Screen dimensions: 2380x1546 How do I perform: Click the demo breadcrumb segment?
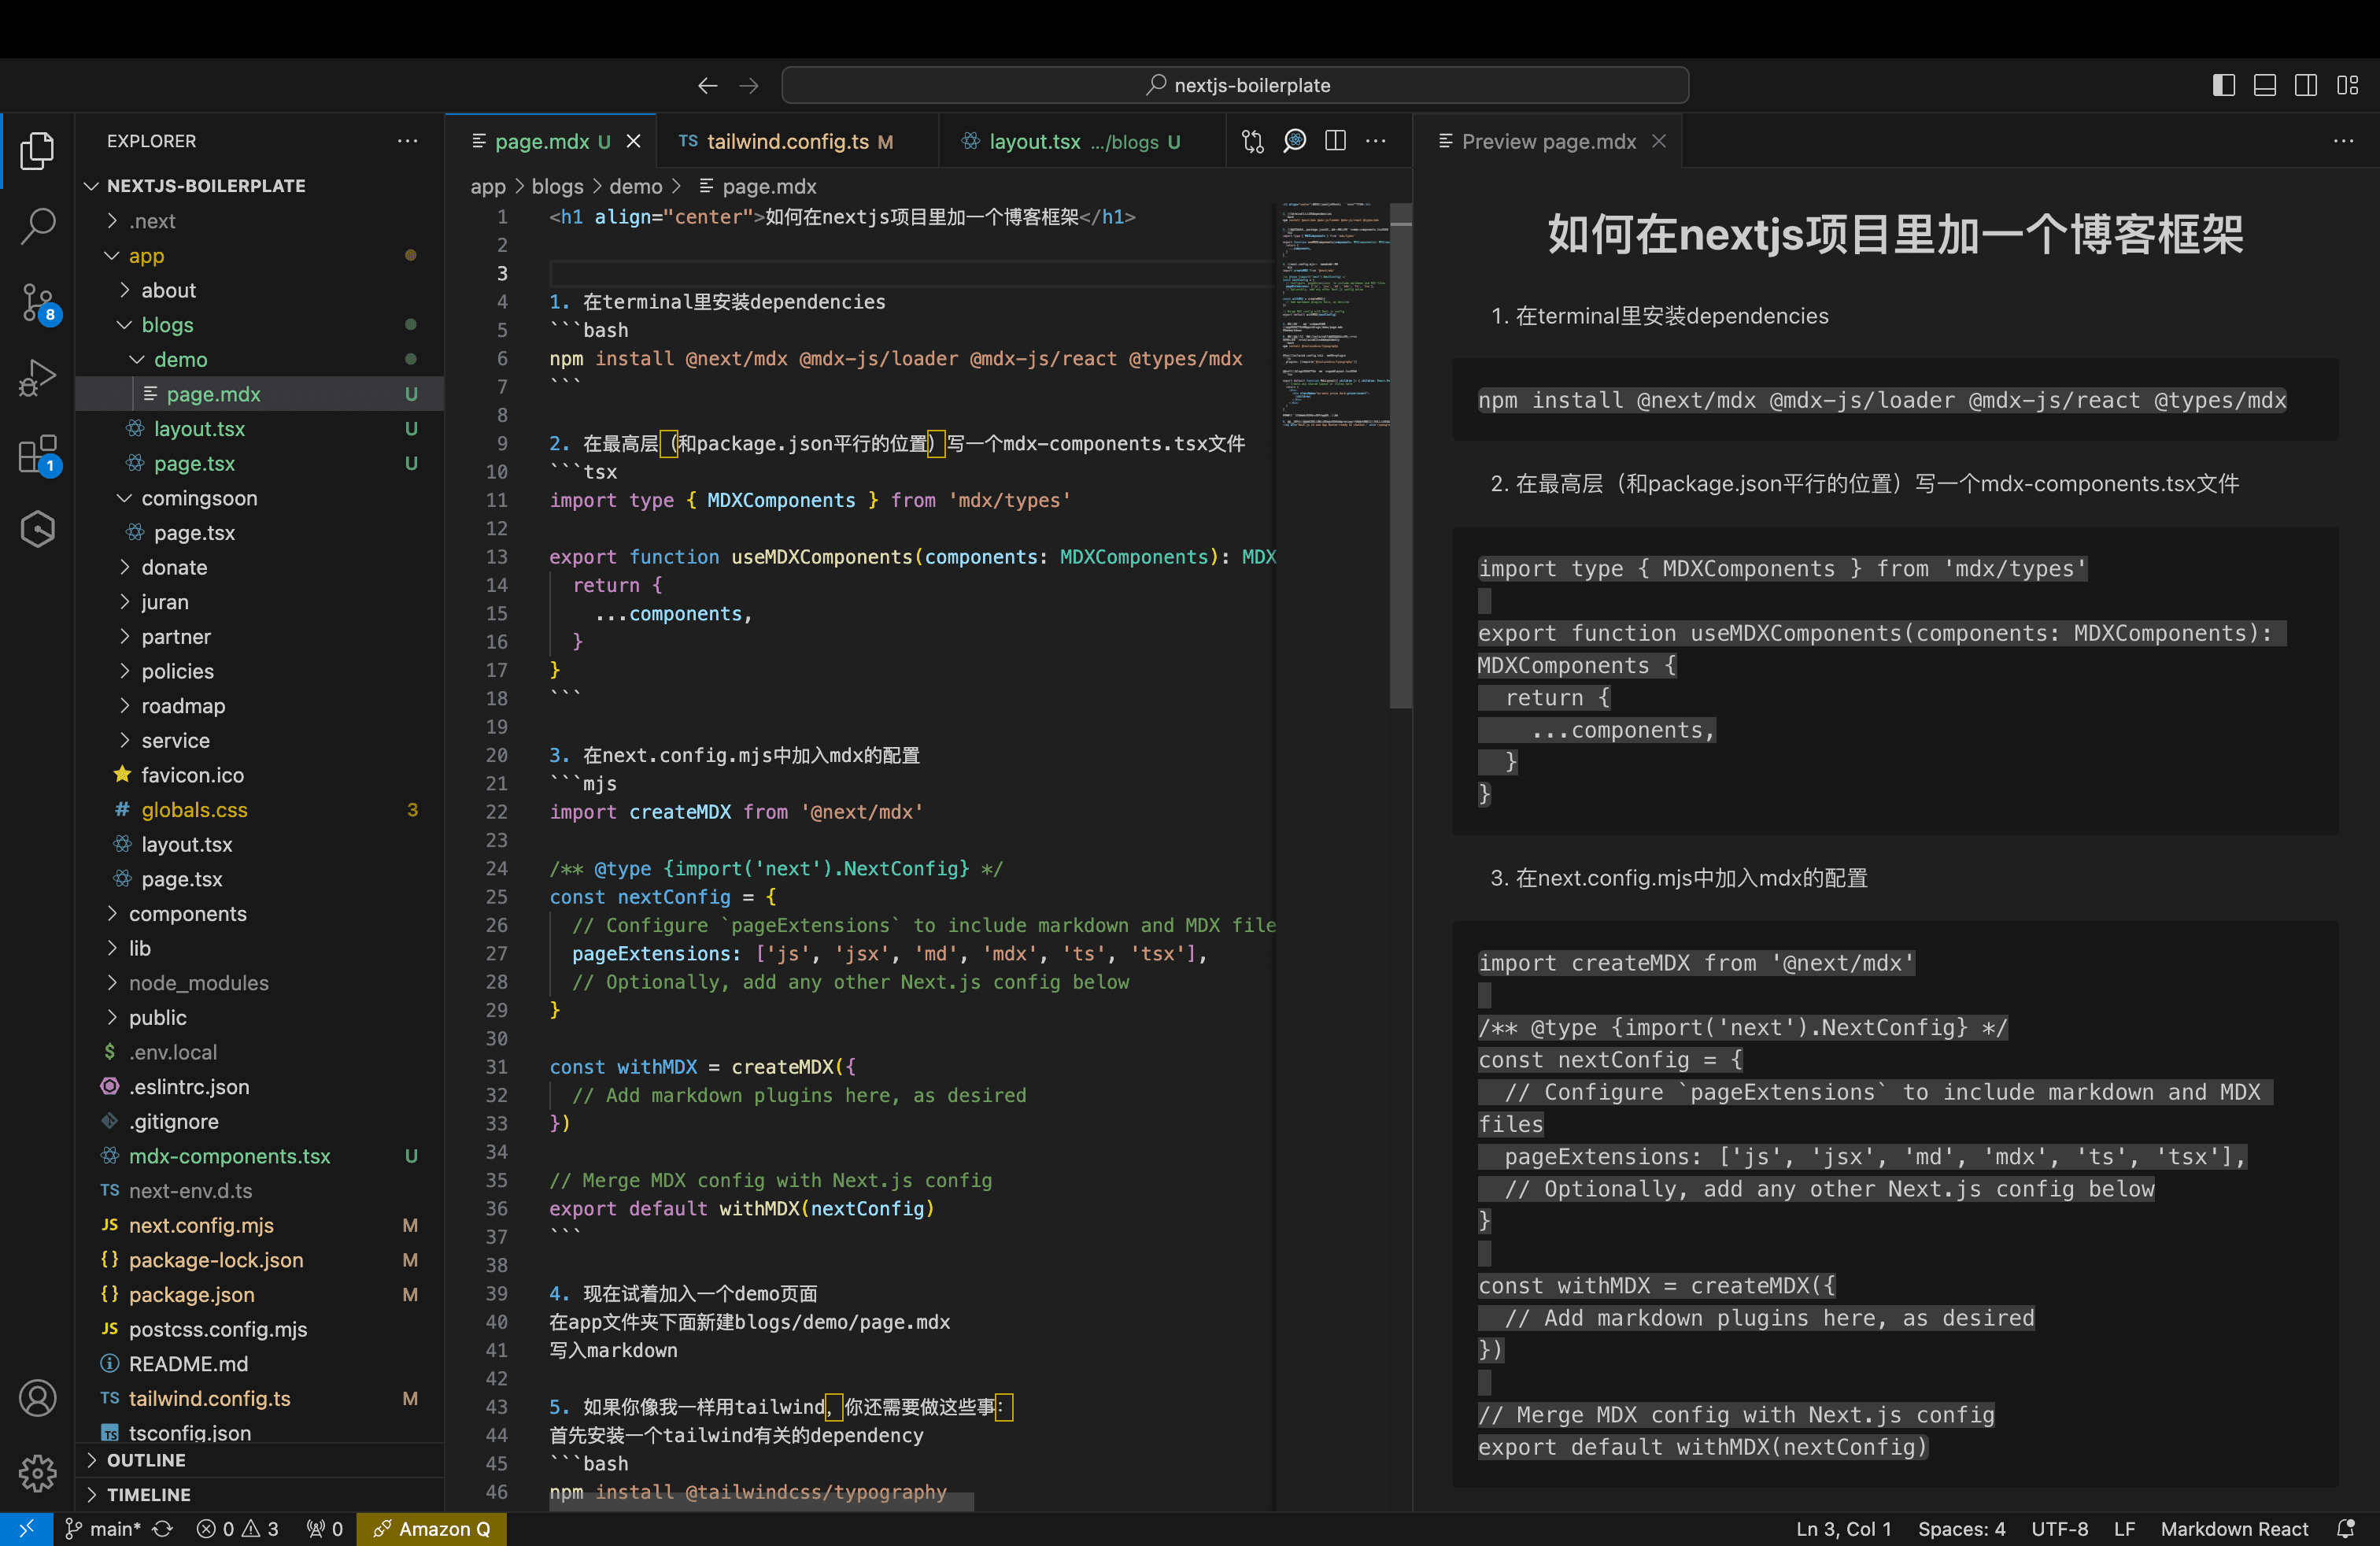pyautogui.click(x=636, y=186)
